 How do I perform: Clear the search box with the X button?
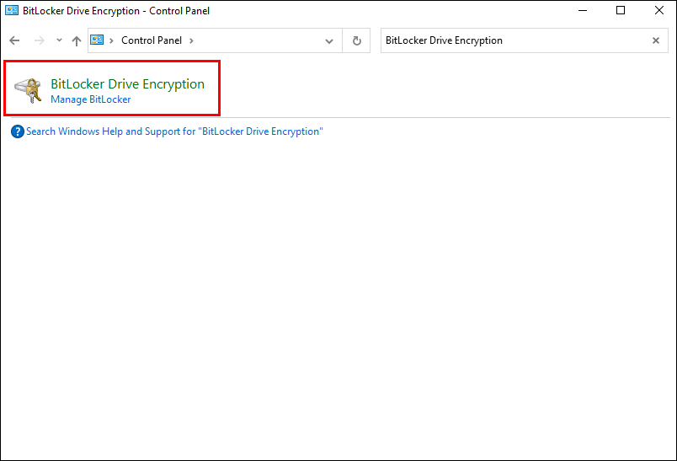(x=656, y=40)
